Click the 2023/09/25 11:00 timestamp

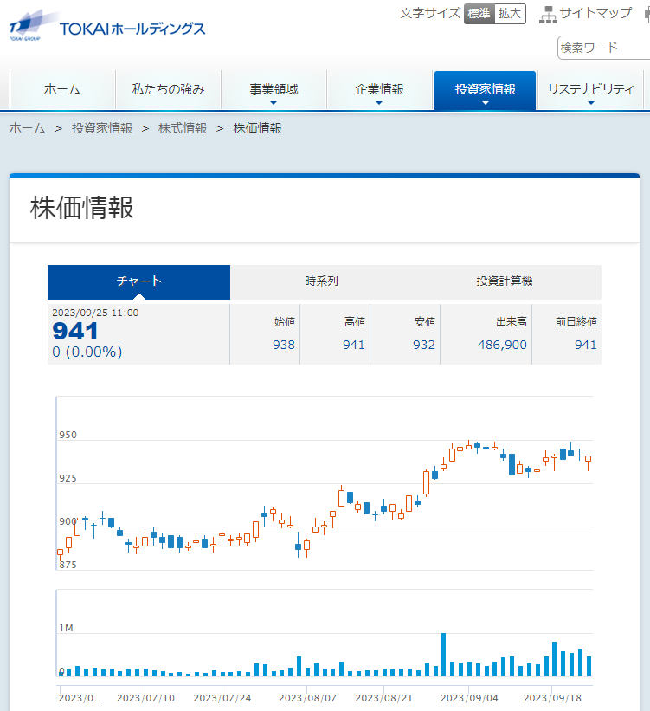pos(95,313)
